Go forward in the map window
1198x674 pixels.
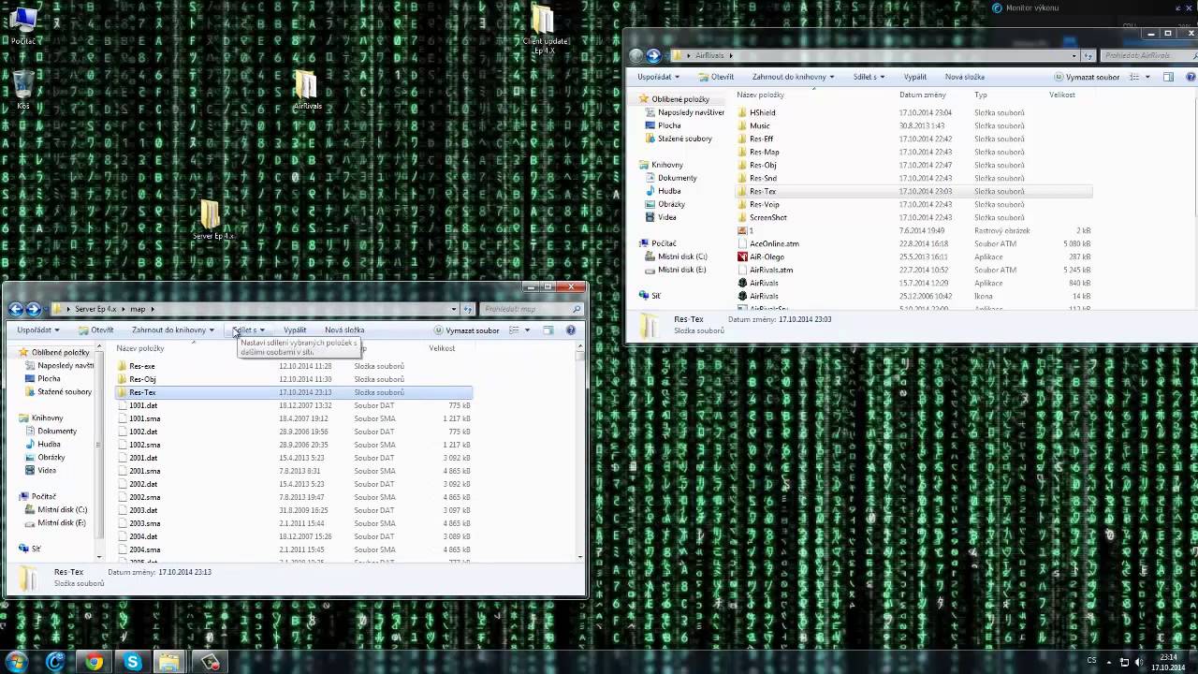tap(34, 309)
